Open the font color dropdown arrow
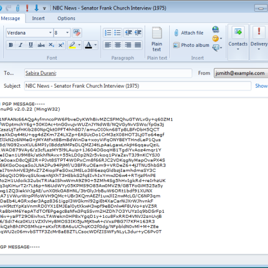The width and height of the screenshot is (268, 268). click(x=95, y=45)
